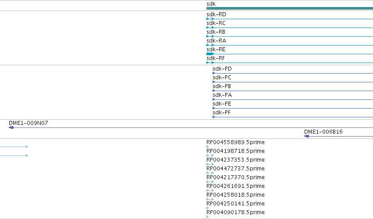
Task: Select the teal sdk gene bar
Action: (x=290, y=8)
